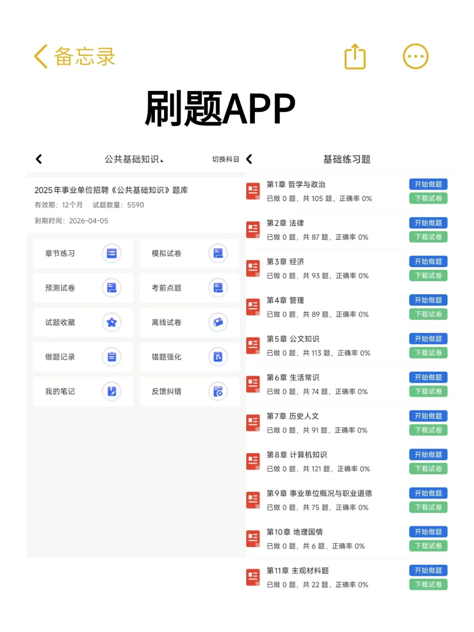
Task: Open the 错题强化 (wrong-question review) icon
Action: tap(218, 357)
